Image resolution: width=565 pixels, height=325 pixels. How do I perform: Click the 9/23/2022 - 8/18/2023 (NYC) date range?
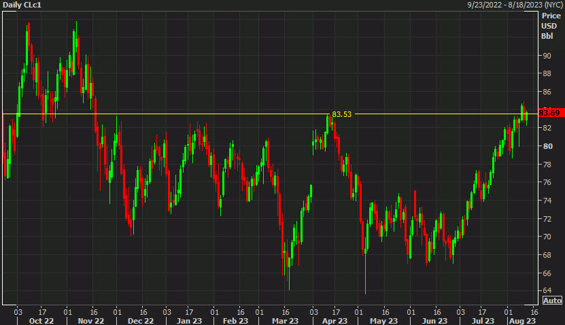click(515, 5)
